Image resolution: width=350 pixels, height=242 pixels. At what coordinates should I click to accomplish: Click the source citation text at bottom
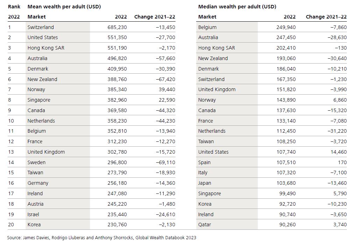[102, 237]
